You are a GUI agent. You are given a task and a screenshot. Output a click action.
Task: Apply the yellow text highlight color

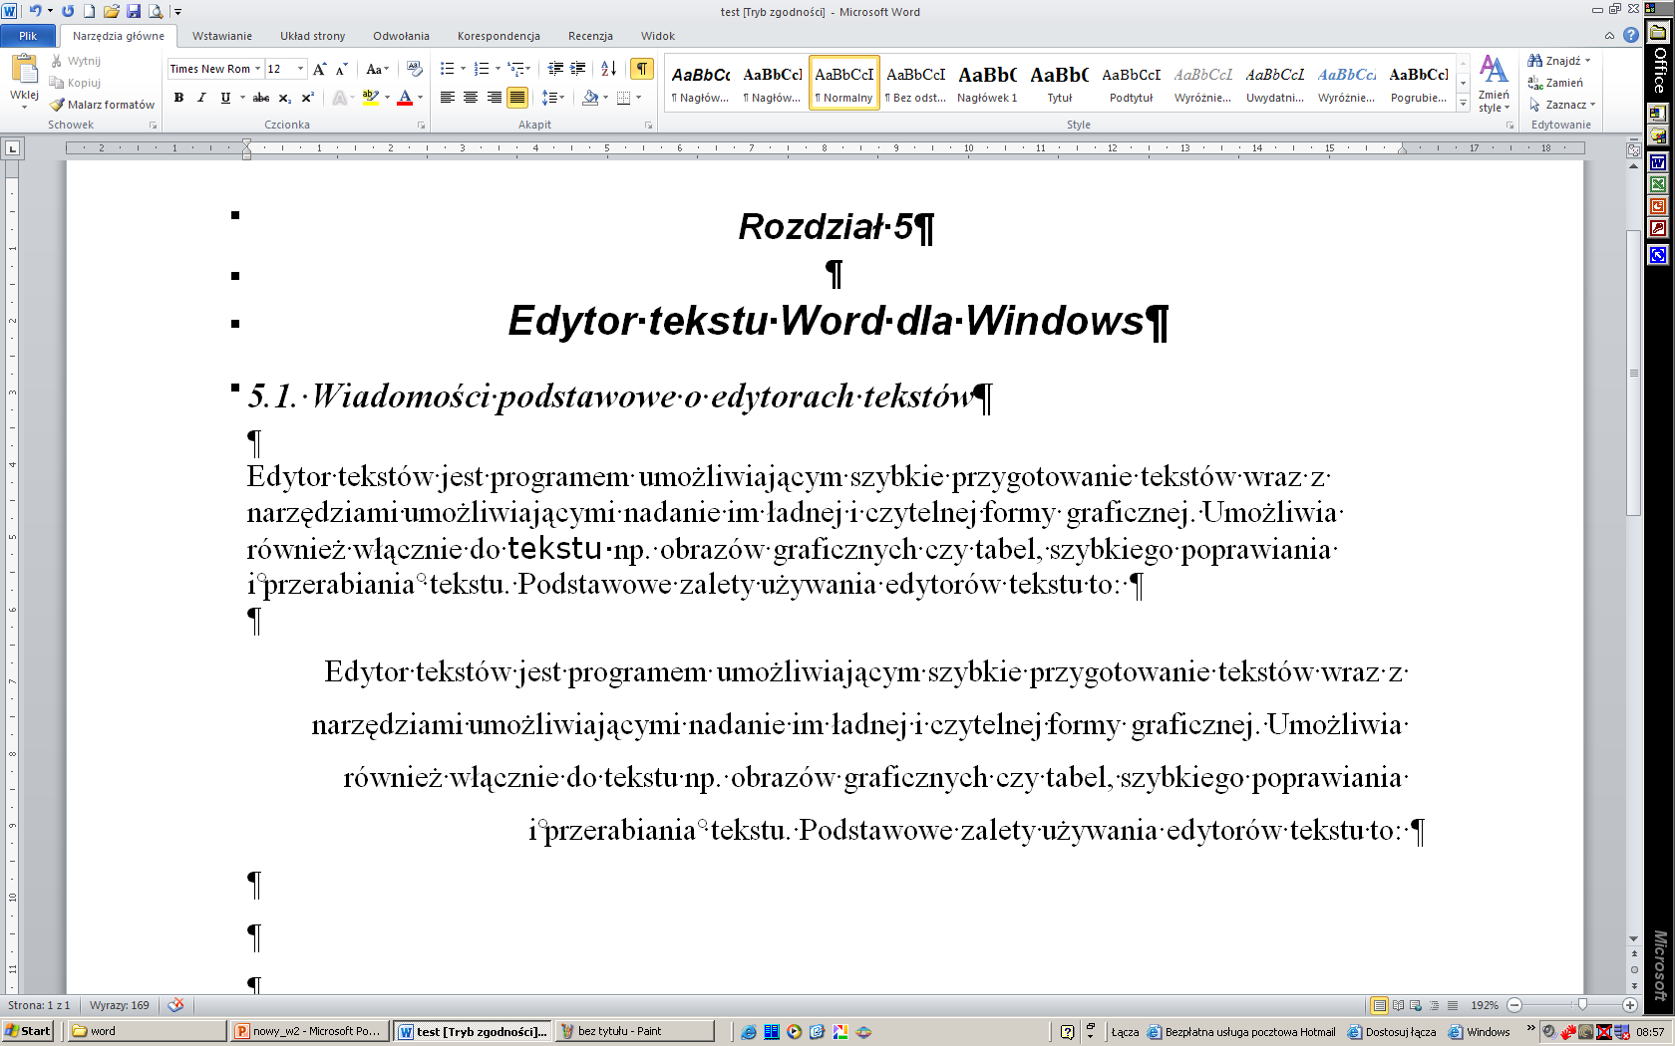[x=370, y=98]
